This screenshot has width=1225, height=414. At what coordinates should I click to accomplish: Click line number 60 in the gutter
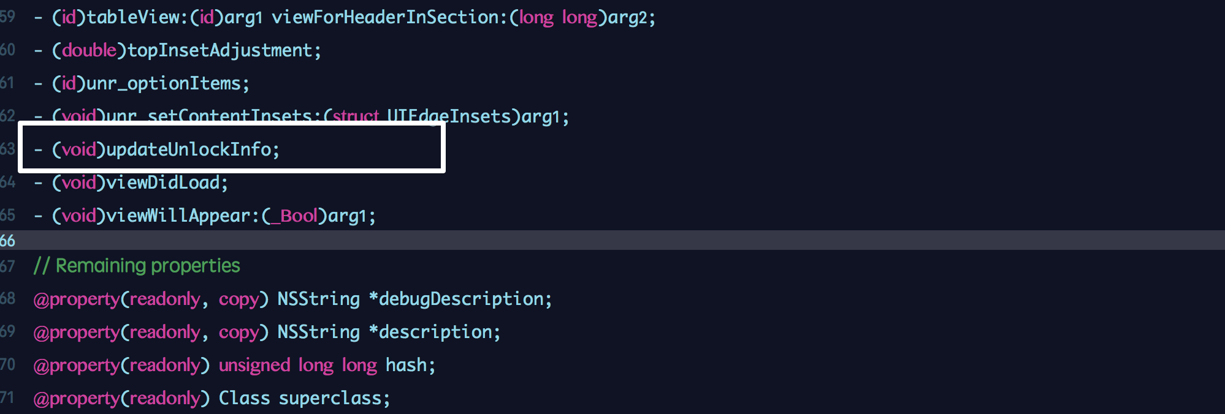pyautogui.click(x=7, y=50)
